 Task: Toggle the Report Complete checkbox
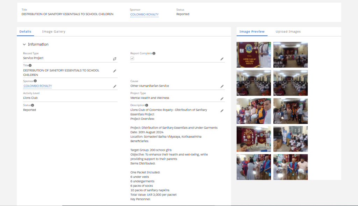pos(132,58)
